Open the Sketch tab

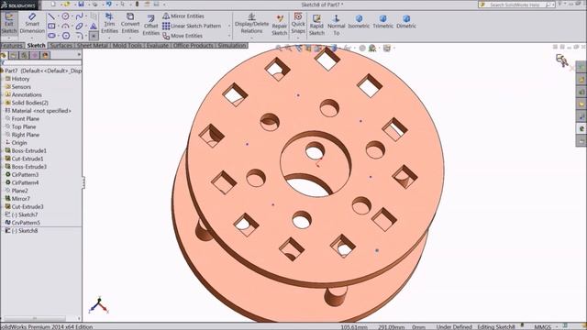pyautogui.click(x=37, y=46)
